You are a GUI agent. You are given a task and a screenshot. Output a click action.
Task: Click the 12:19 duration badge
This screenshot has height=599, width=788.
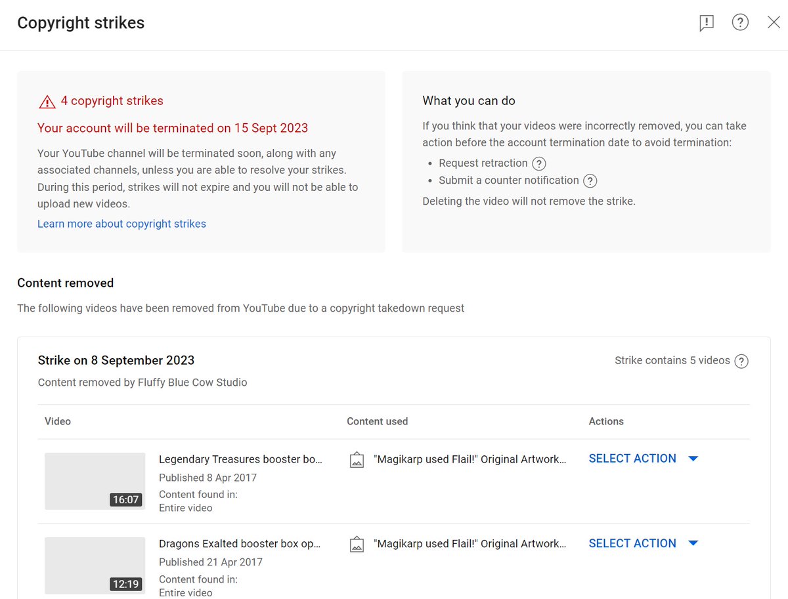(x=125, y=585)
